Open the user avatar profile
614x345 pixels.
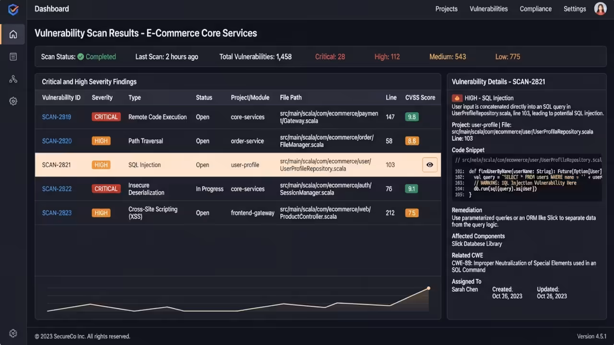601,9
